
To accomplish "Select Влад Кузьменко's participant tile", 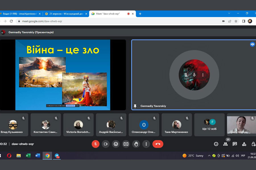I will [x=13, y=125].
